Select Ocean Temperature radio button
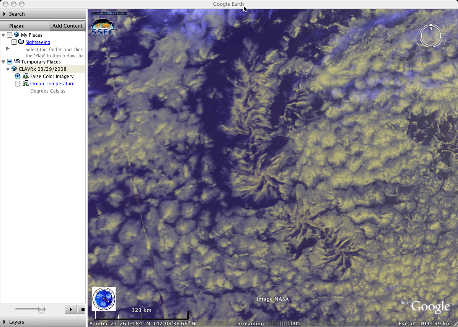 click(x=18, y=83)
